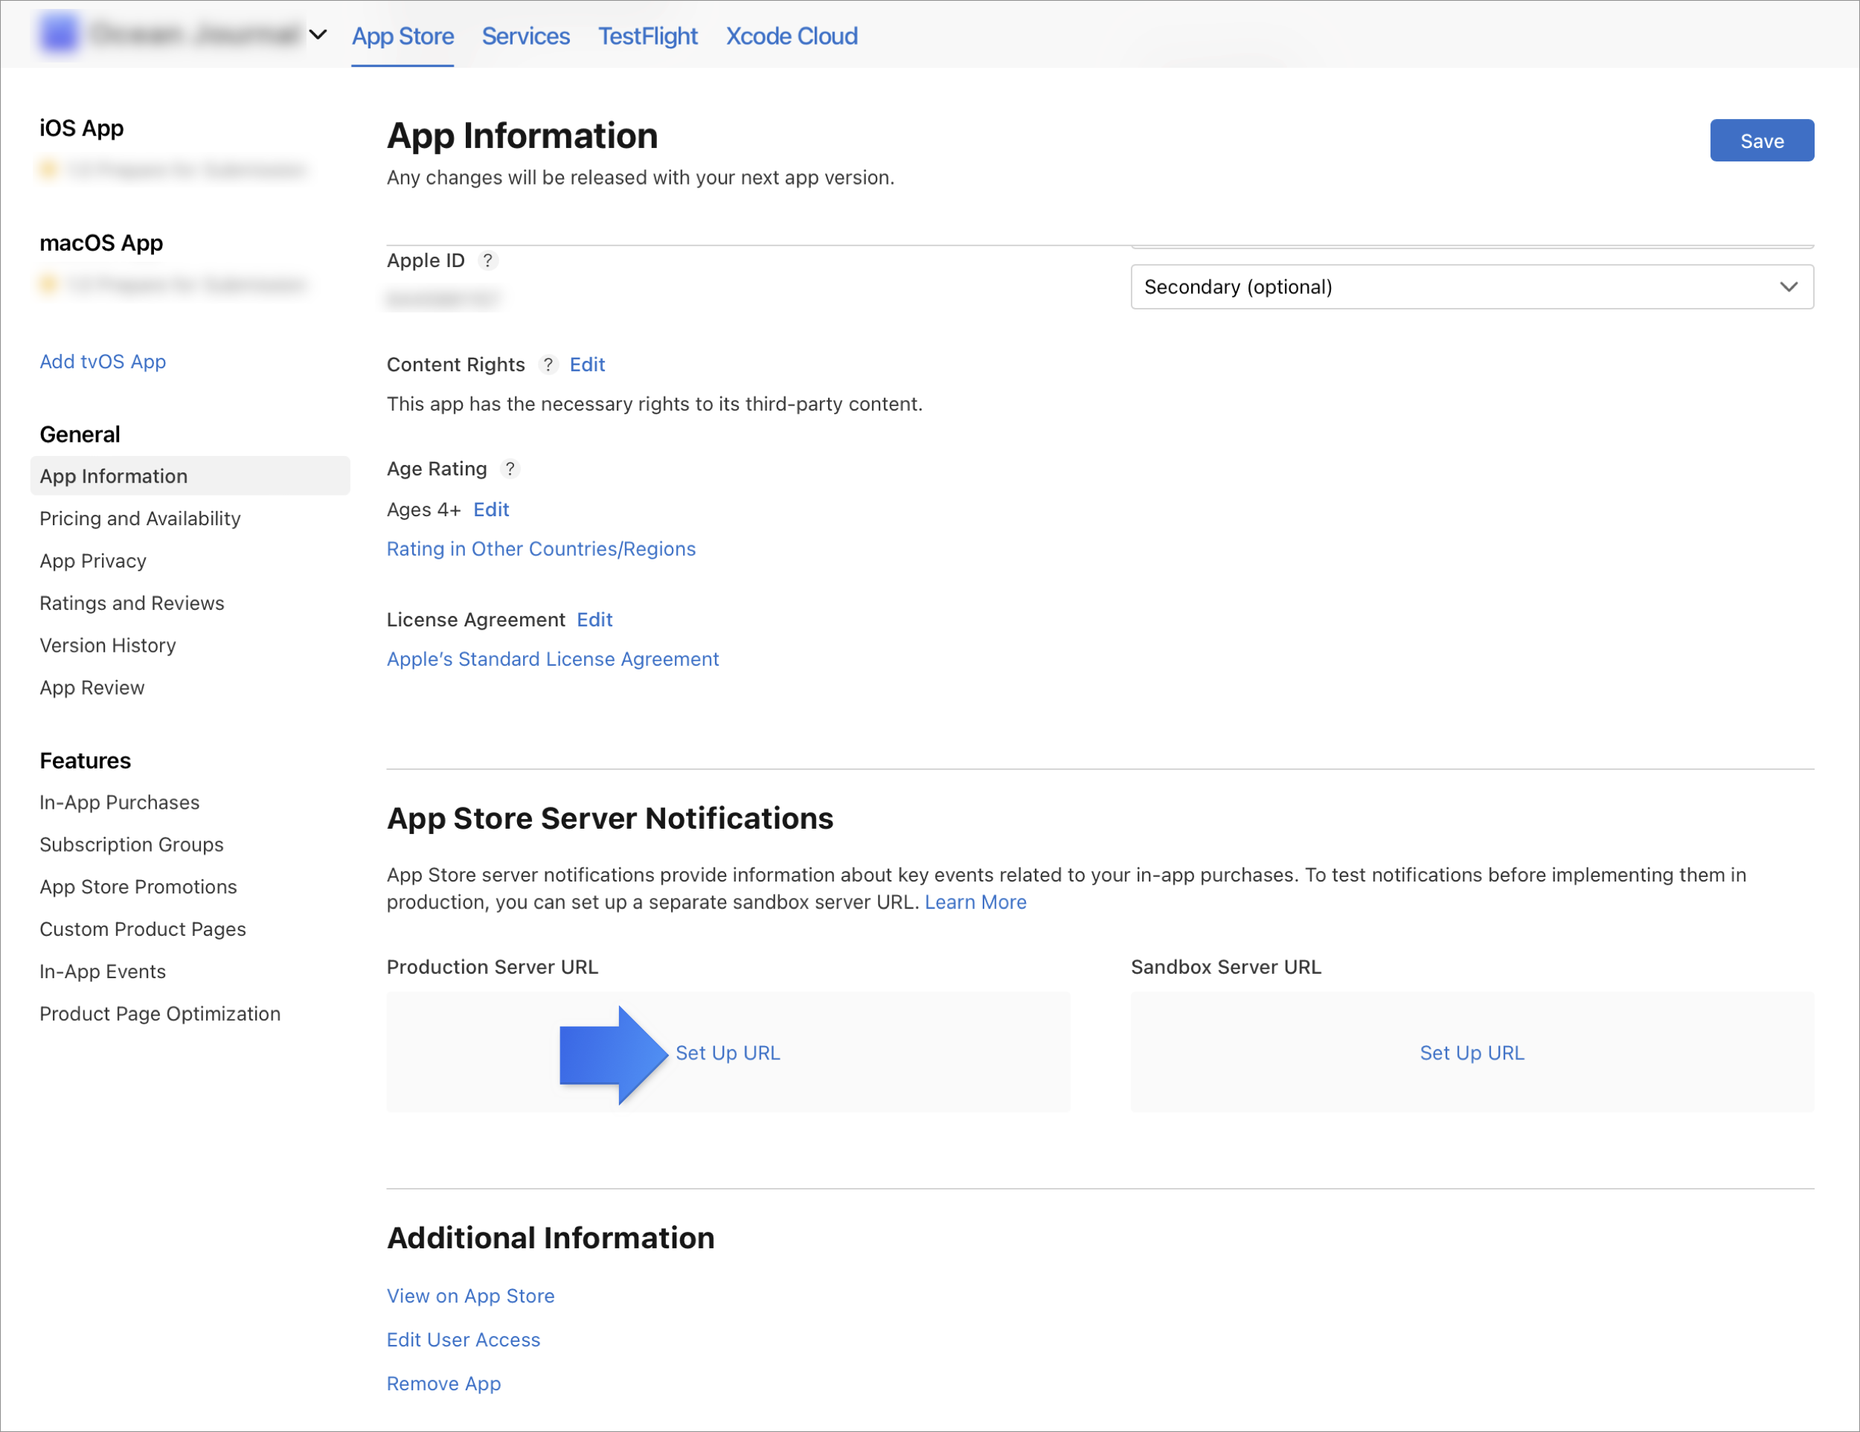Click the Age Rating Edit link

[492, 508]
